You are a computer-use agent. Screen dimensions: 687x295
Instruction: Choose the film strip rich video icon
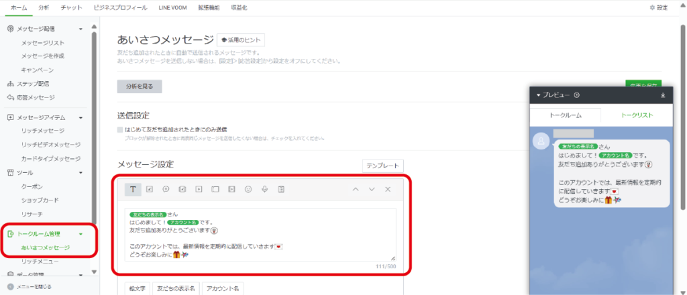[231, 189]
